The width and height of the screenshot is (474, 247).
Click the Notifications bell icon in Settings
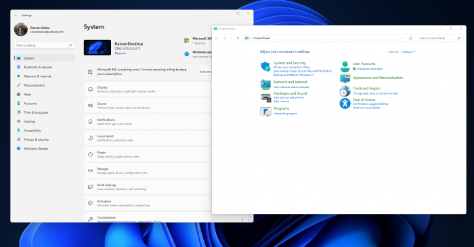point(90,122)
